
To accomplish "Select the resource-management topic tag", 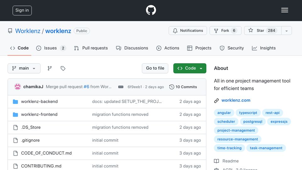I will click(x=238, y=139).
